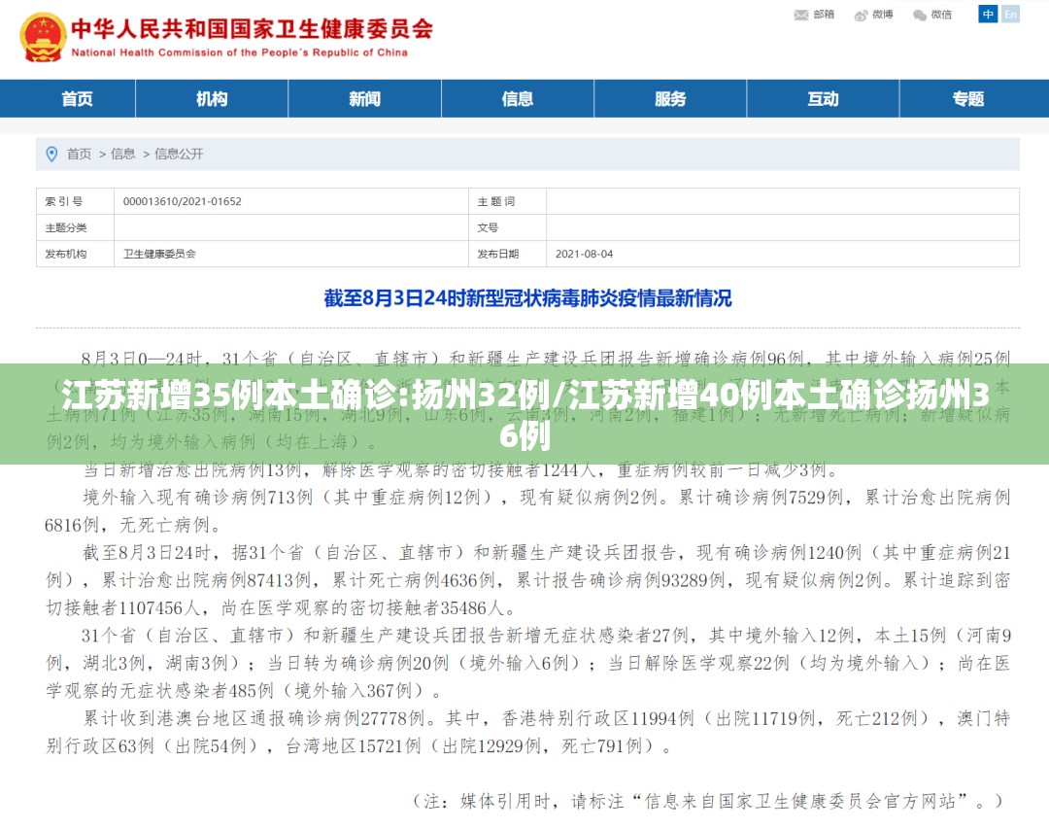Open the 邮箱 mail envelope icon
Image resolution: width=1049 pixels, height=829 pixels.
click(800, 15)
